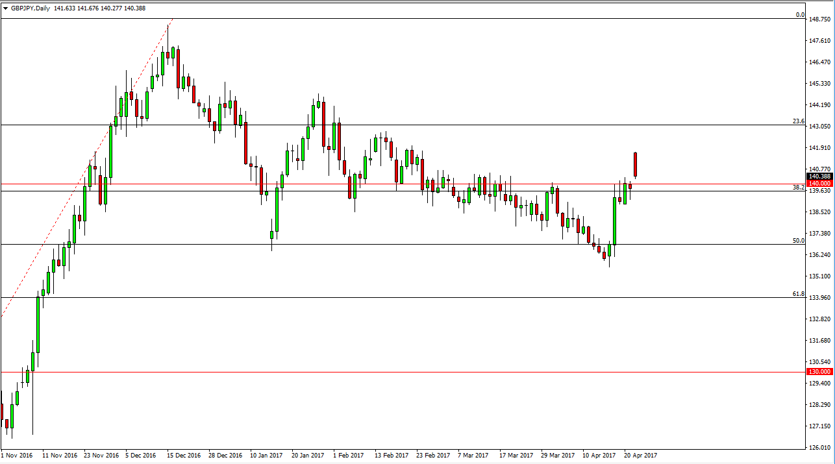Click the 50.0 Fibonacci level label
The width and height of the screenshot is (835, 464).
[799, 240]
